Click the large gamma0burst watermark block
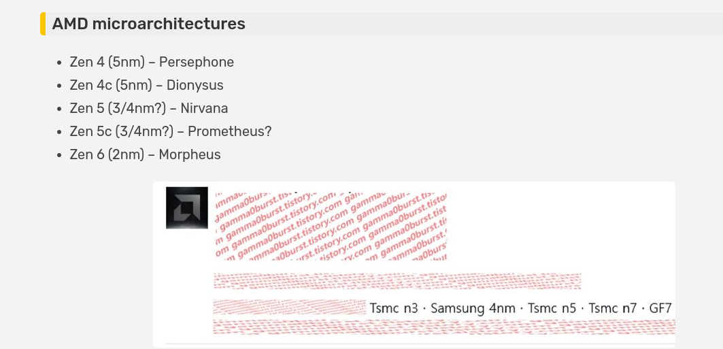This screenshot has width=723, height=349. click(x=331, y=226)
